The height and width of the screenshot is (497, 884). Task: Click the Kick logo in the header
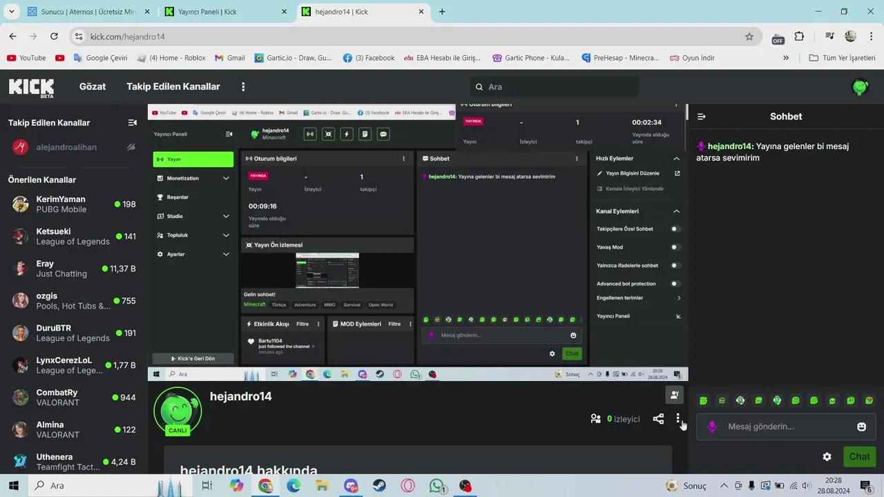(31, 87)
